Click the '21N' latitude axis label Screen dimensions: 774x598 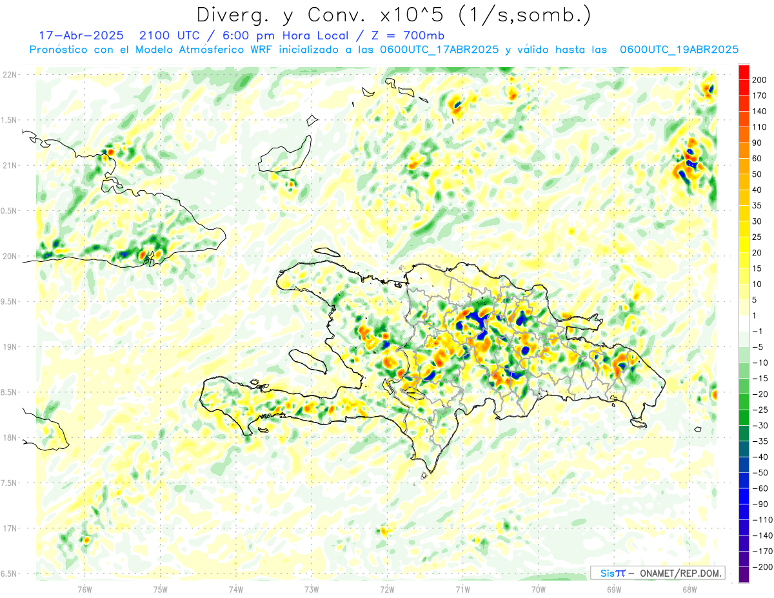tap(10, 165)
